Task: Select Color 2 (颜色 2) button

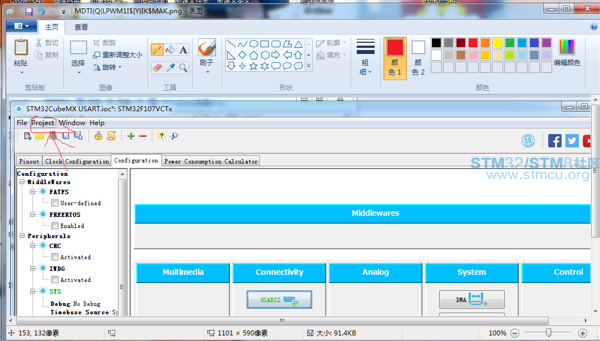Action: tap(418, 58)
